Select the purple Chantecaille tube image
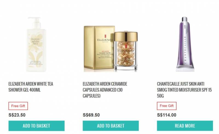Screen dimensions: 219x134 click(185, 44)
